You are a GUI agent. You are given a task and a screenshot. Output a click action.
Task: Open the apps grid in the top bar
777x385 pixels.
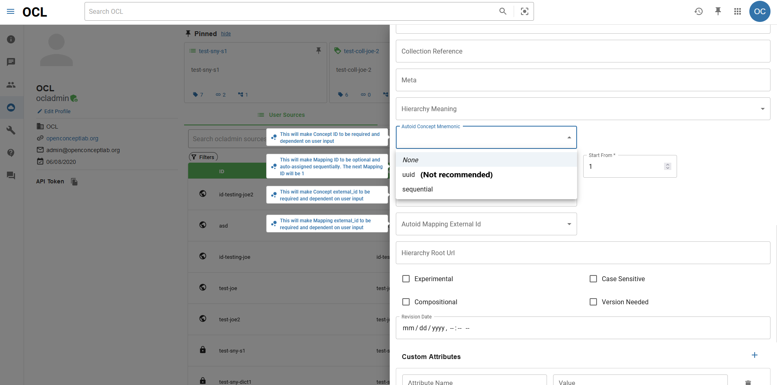click(x=738, y=11)
